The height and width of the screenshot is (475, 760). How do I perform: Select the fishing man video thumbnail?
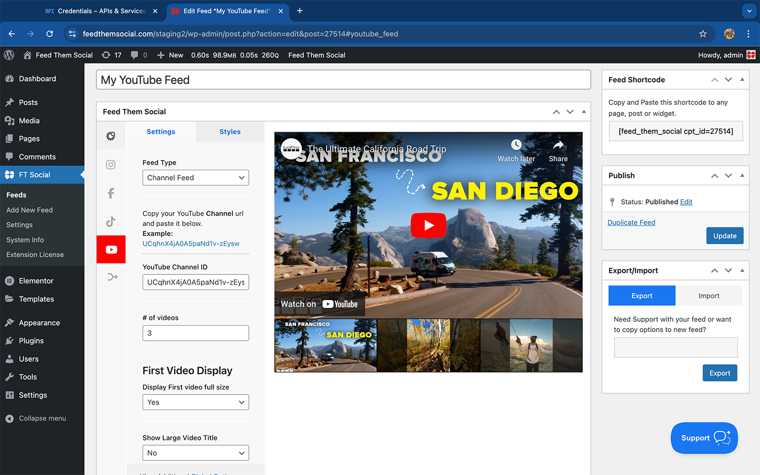point(531,345)
